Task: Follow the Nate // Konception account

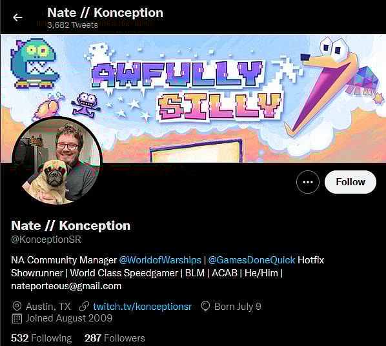Action: click(350, 182)
